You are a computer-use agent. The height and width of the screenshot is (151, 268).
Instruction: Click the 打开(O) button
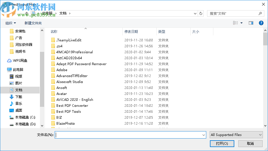pyautogui.click(x=222, y=143)
